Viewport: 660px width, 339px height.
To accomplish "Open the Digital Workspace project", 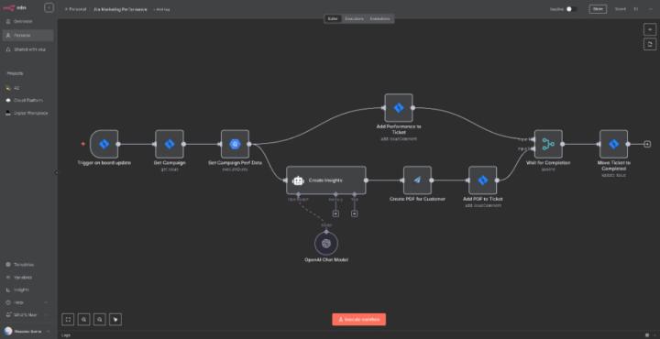I will click(x=27, y=113).
